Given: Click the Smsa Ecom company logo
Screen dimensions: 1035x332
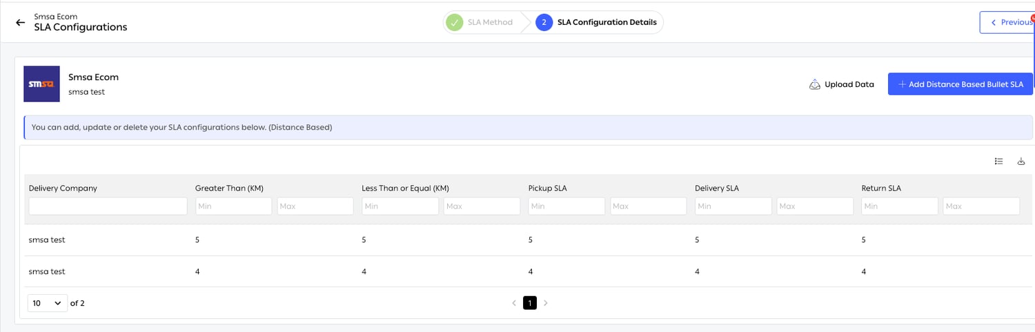Looking at the screenshot, I should click(x=41, y=84).
